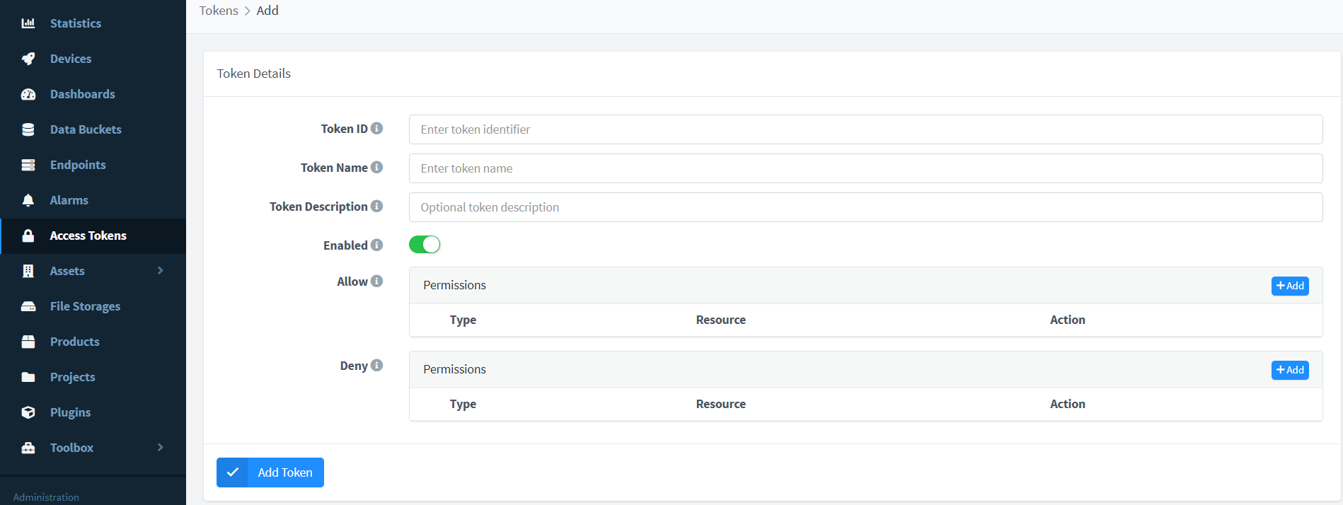Expand the Assets submenu chevron
This screenshot has width=1343, height=505.
tap(161, 271)
